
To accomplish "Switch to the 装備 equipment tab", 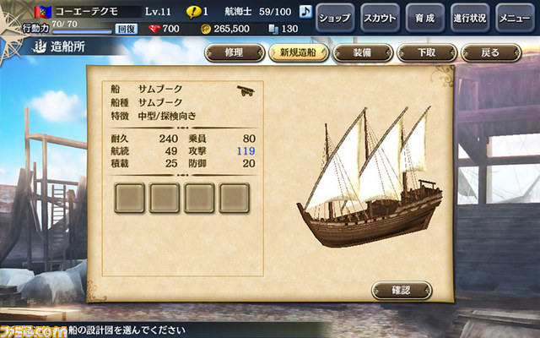I will (363, 52).
